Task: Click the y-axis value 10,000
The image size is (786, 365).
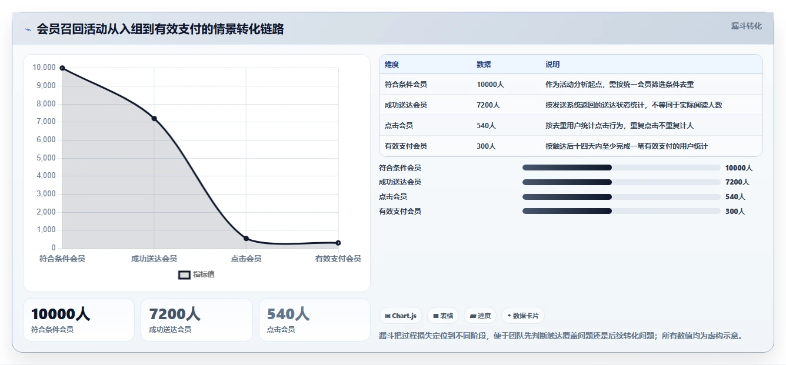Action: [44, 68]
